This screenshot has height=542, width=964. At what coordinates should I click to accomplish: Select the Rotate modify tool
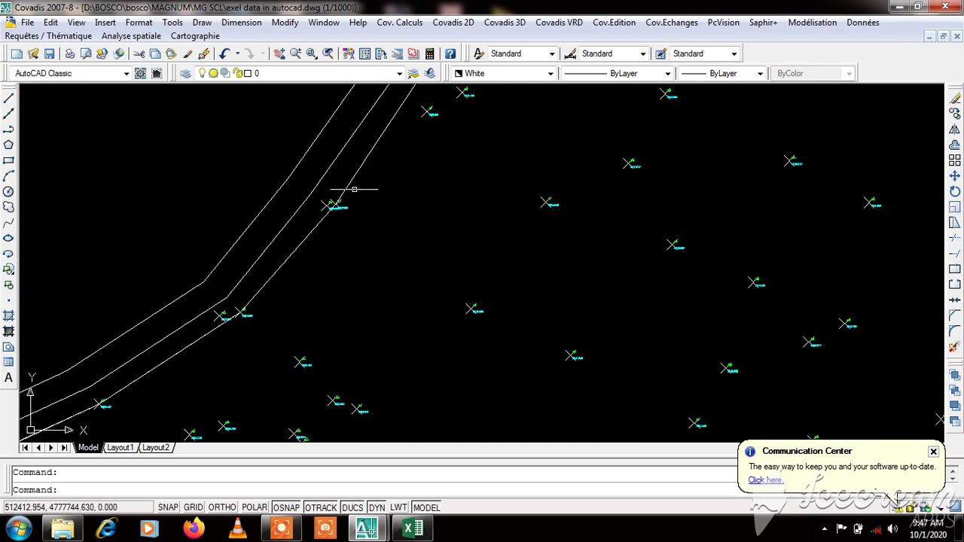pos(955,191)
